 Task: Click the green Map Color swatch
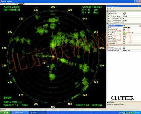(x=124, y=33)
